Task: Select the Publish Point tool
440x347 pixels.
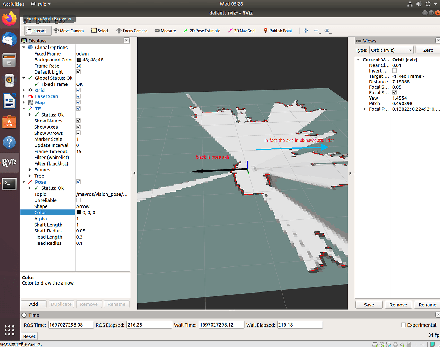Action: click(278, 31)
